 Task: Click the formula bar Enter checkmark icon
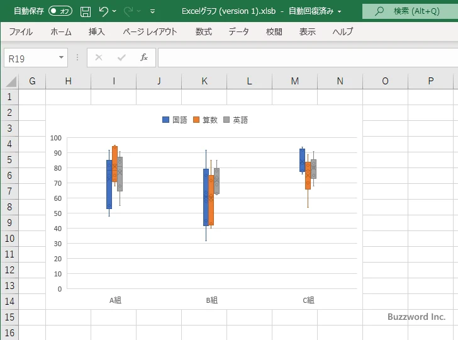pos(121,57)
